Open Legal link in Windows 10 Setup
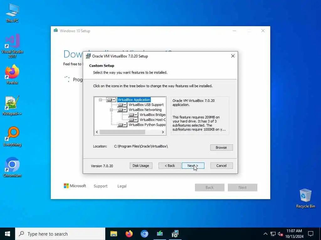Image resolution: width=321 pixels, height=240 pixels. [x=122, y=186]
